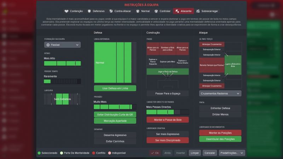
Task: Click the Contra-Atacar mentality icon
Action: pos(111,11)
